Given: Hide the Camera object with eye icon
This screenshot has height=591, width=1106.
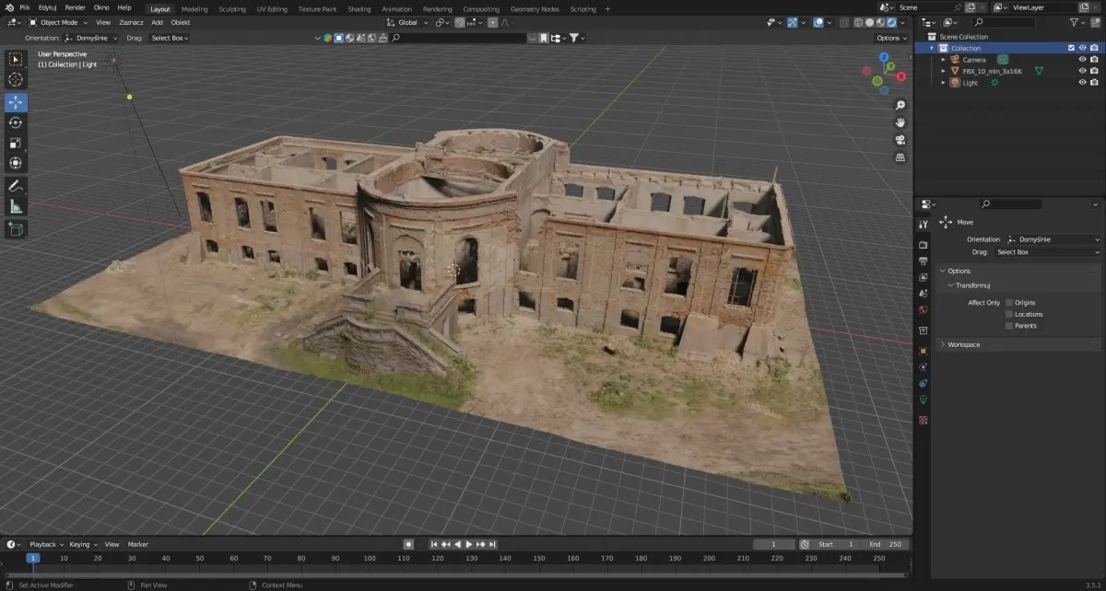Looking at the screenshot, I should coord(1082,60).
